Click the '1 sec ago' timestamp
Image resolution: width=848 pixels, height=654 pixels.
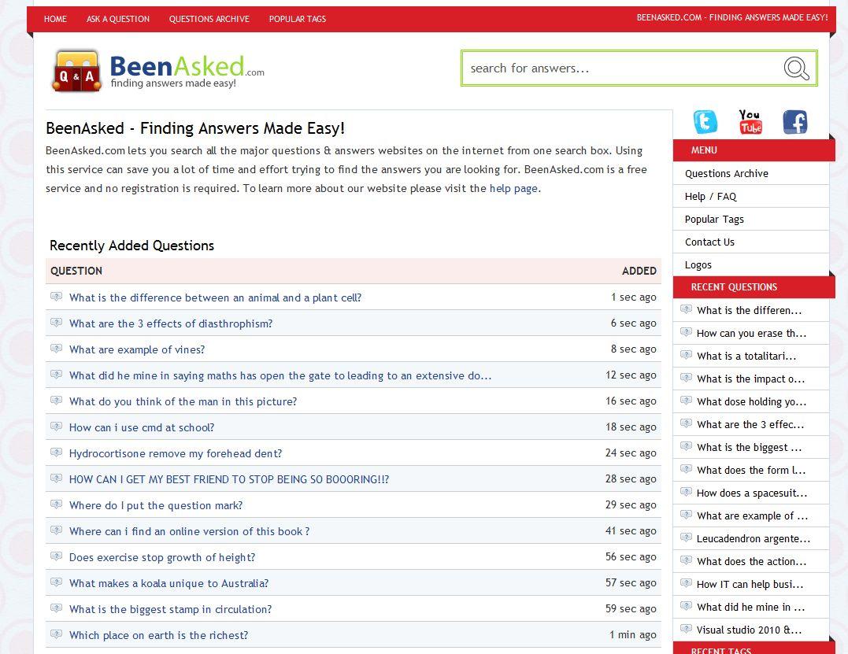point(633,297)
